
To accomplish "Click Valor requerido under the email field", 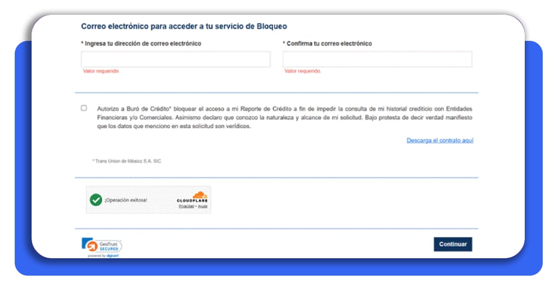I will (101, 71).
